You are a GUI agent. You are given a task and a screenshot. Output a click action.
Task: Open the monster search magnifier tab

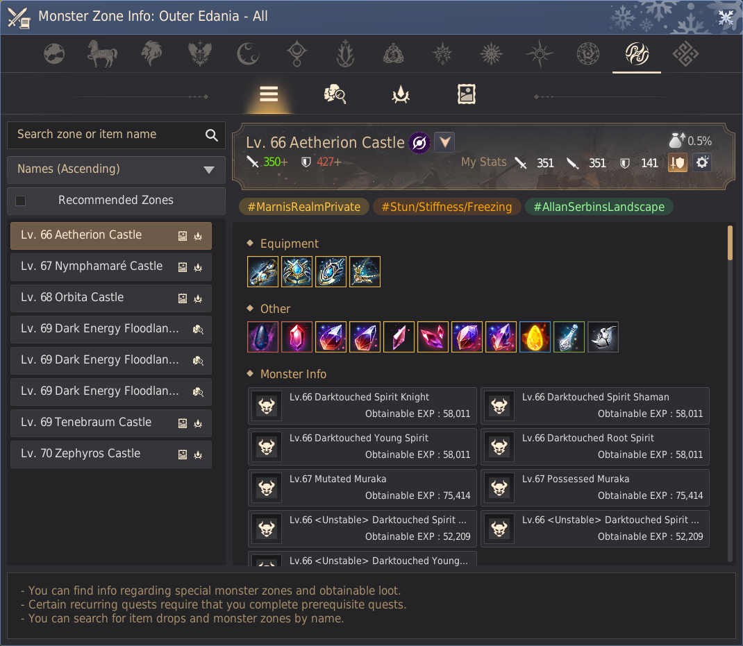click(x=335, y=94)
